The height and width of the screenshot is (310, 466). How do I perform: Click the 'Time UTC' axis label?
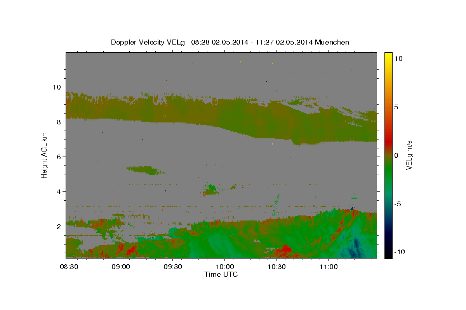point(221,274)
